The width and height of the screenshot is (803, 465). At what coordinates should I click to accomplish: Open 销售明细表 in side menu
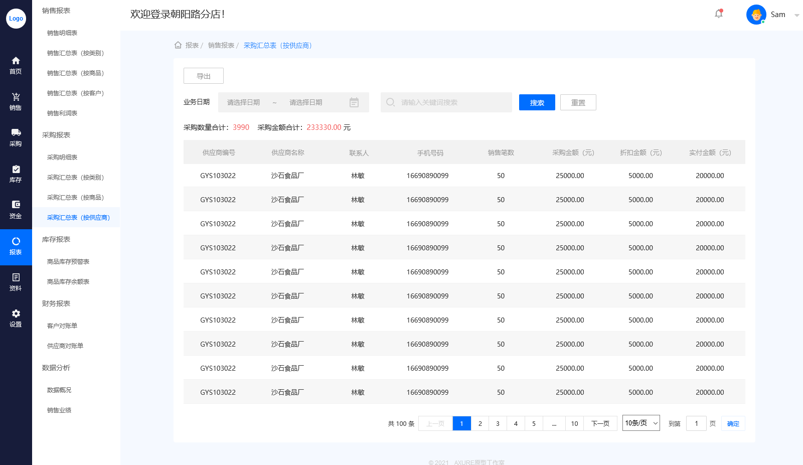coord(62,33)
